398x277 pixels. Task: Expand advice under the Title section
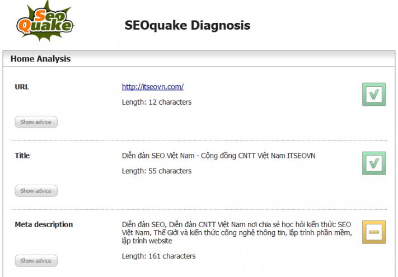click(36, 191)
